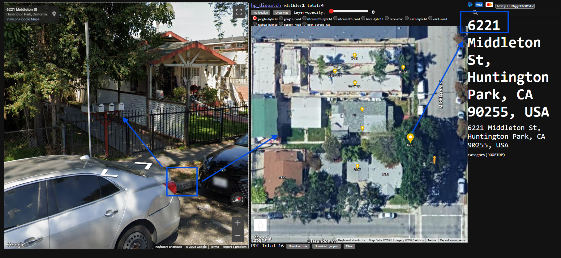Download POI data as .csv
Screen dimensions: 561x258
(x=298, y=246)
